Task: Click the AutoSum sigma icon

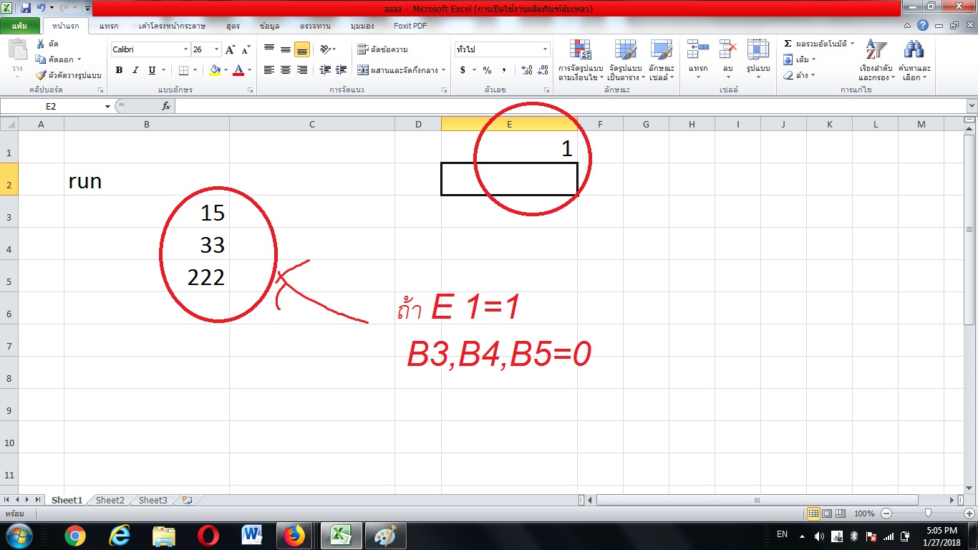Action: click(788, 44)
